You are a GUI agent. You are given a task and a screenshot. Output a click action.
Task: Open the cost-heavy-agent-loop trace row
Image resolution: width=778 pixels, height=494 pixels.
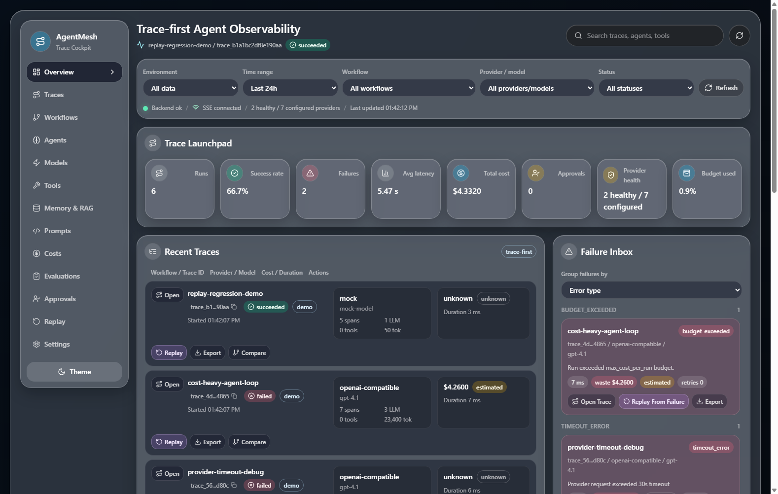coord(168,384)
